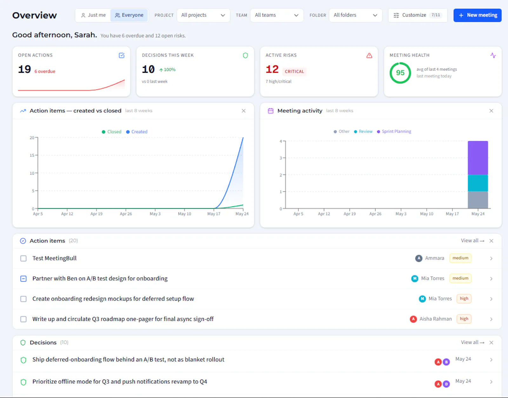Expand Create onboarding redesign mockups row chevron
Screen dimensions: 508x398
491,299
